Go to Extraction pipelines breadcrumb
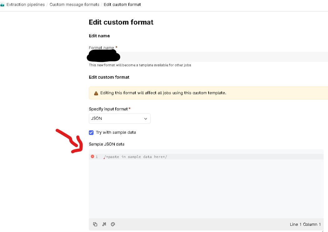The width and height of the screenshot is (328, 232). [x=26, y=5]
